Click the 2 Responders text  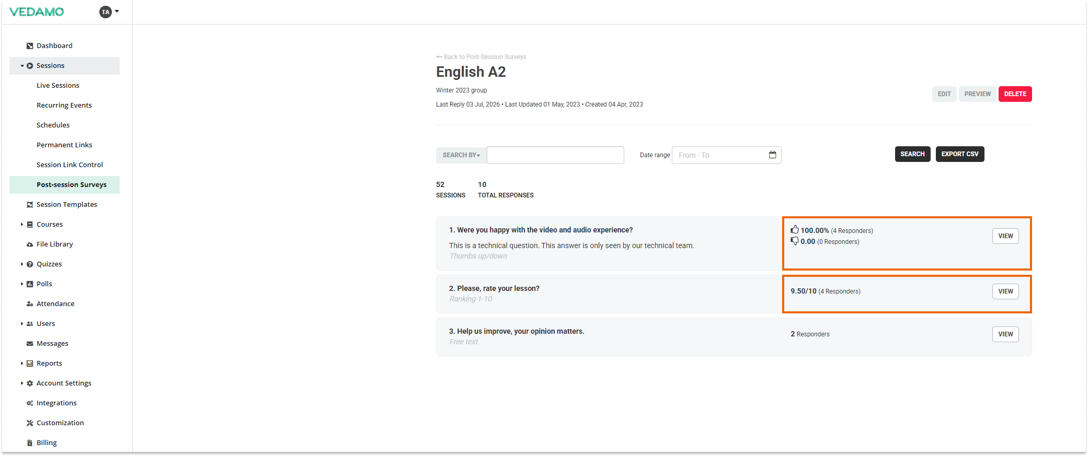click(x=810, y=334)
